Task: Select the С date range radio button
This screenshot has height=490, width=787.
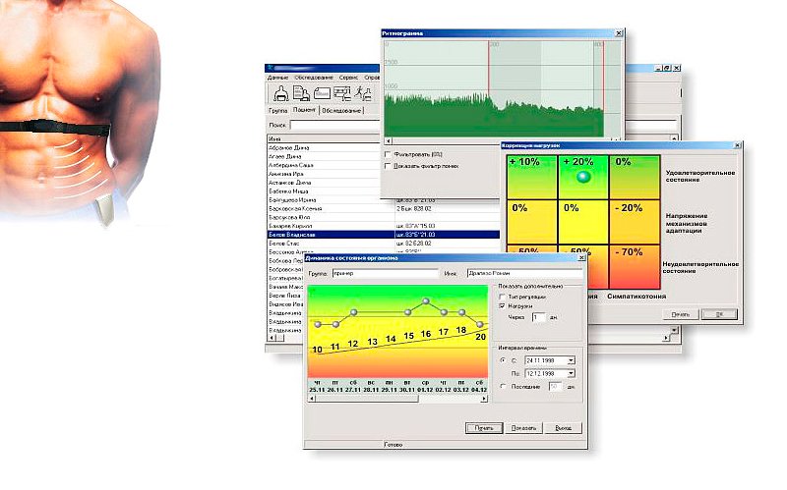Action: 503,360
